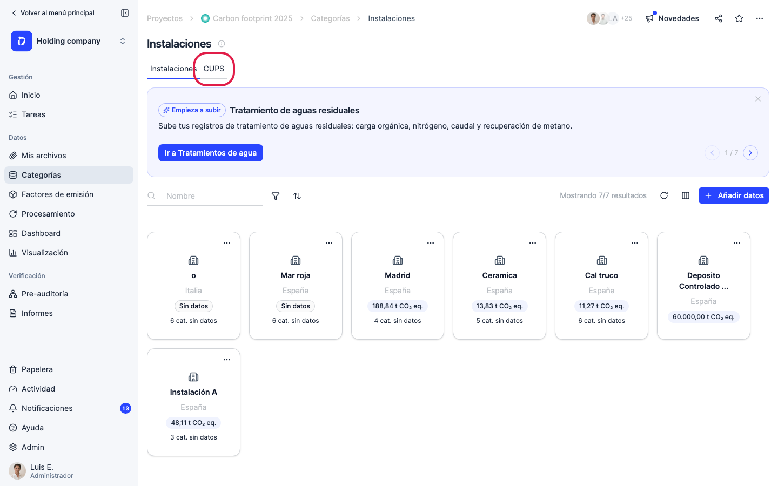Open Tareas in sidebar
This screenshot has height=486, width=778.
pyautogui.click(x=69, y=114)
